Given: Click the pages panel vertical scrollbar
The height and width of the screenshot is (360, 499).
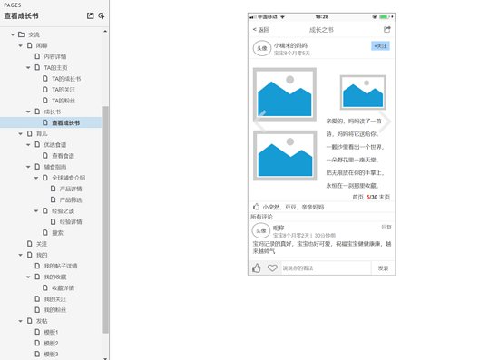Looking at the screenshot, I should click(x=105, y=219).
